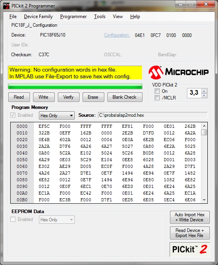Click memory cell D7E1 in row 0070
The width and height of the screenshot is (218, 265).
[86, 173]
